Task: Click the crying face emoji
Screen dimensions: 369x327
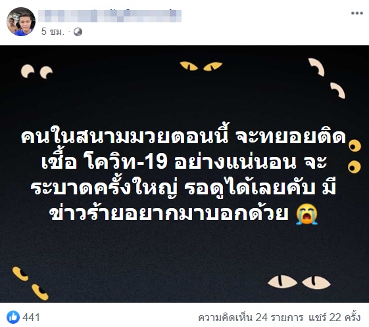Action: [307, 214]
